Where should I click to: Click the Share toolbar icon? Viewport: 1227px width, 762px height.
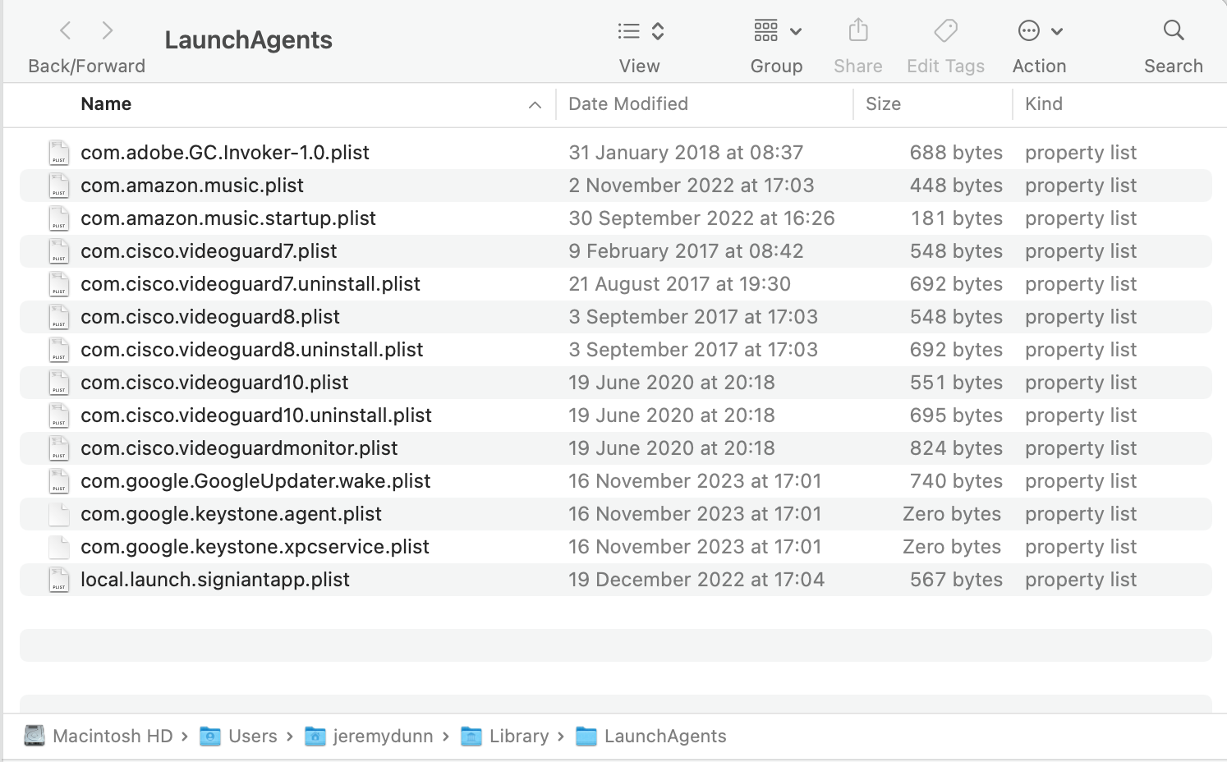coord(857,31)
